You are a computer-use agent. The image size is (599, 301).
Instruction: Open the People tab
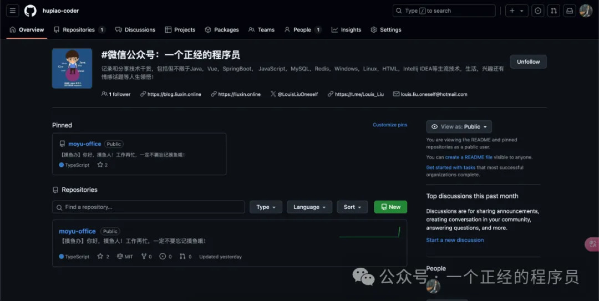tap(303, 30)
